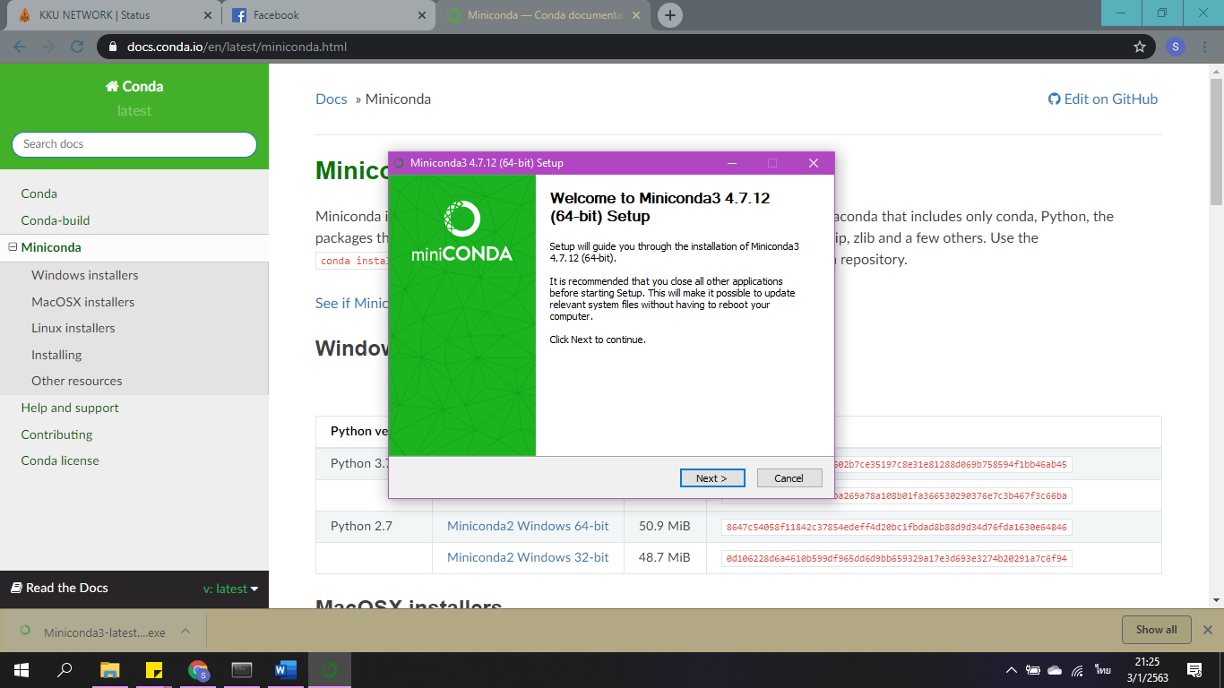Open the taskbar clock and date
The height and width of the screenshot is (688, 1224).
(1147, 669)
